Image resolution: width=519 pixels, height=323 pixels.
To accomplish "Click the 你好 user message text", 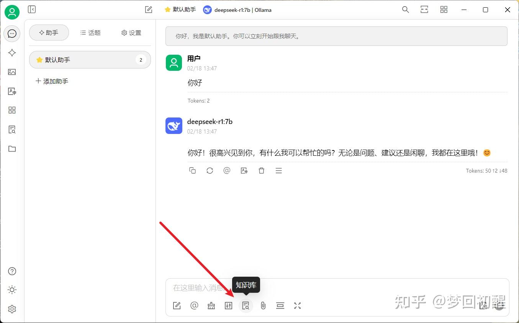I will click(x=195, y=83).
